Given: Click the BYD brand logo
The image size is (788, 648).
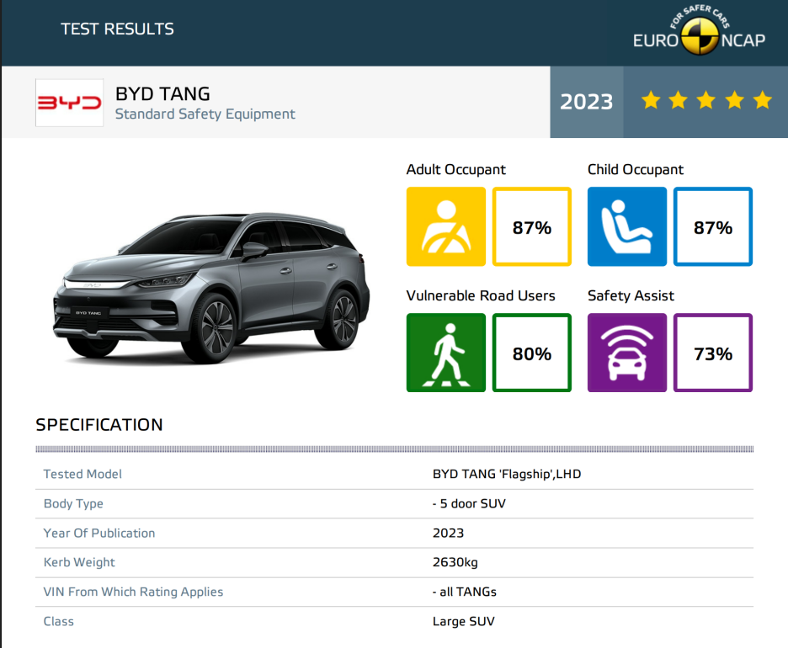Looking at the screenshot, I should pos(69,103).
